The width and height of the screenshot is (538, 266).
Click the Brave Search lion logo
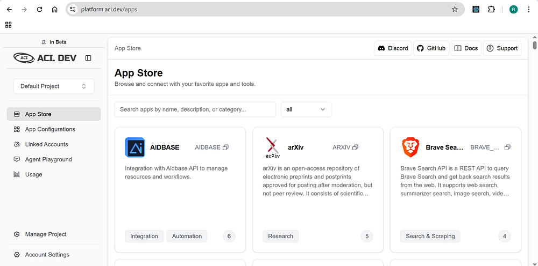click(x=410, y=147)
